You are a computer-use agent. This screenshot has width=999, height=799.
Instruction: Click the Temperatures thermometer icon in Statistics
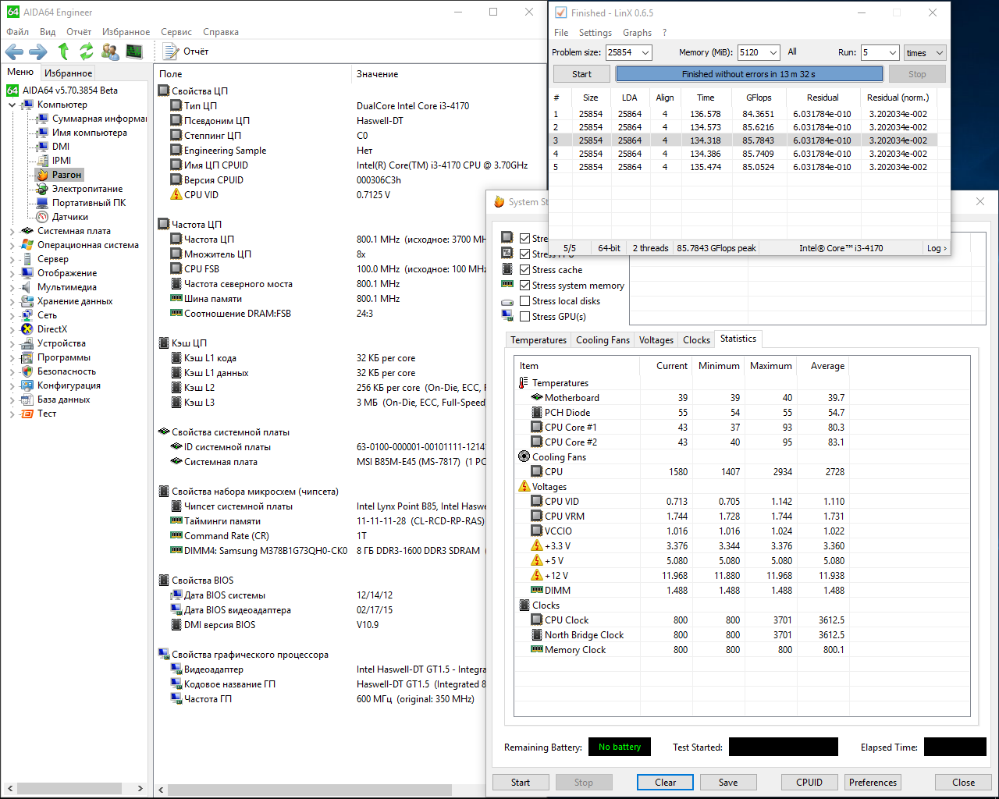click(x=524, y=383)
